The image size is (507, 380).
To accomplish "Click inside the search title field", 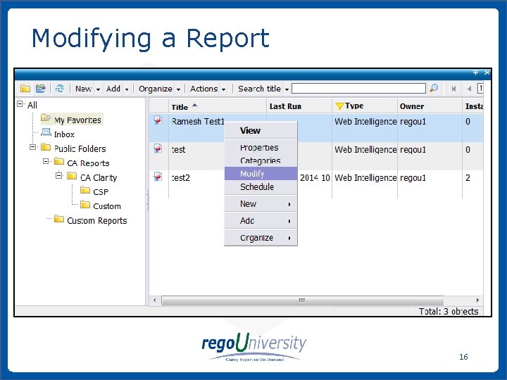I will [358, 88].
